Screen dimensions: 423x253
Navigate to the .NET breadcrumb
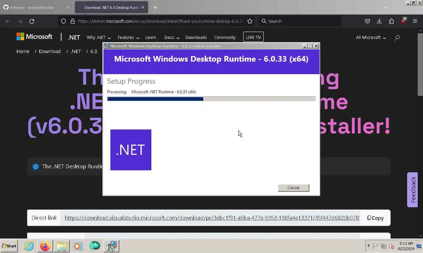pyautogui.click(x=76, y=51)
